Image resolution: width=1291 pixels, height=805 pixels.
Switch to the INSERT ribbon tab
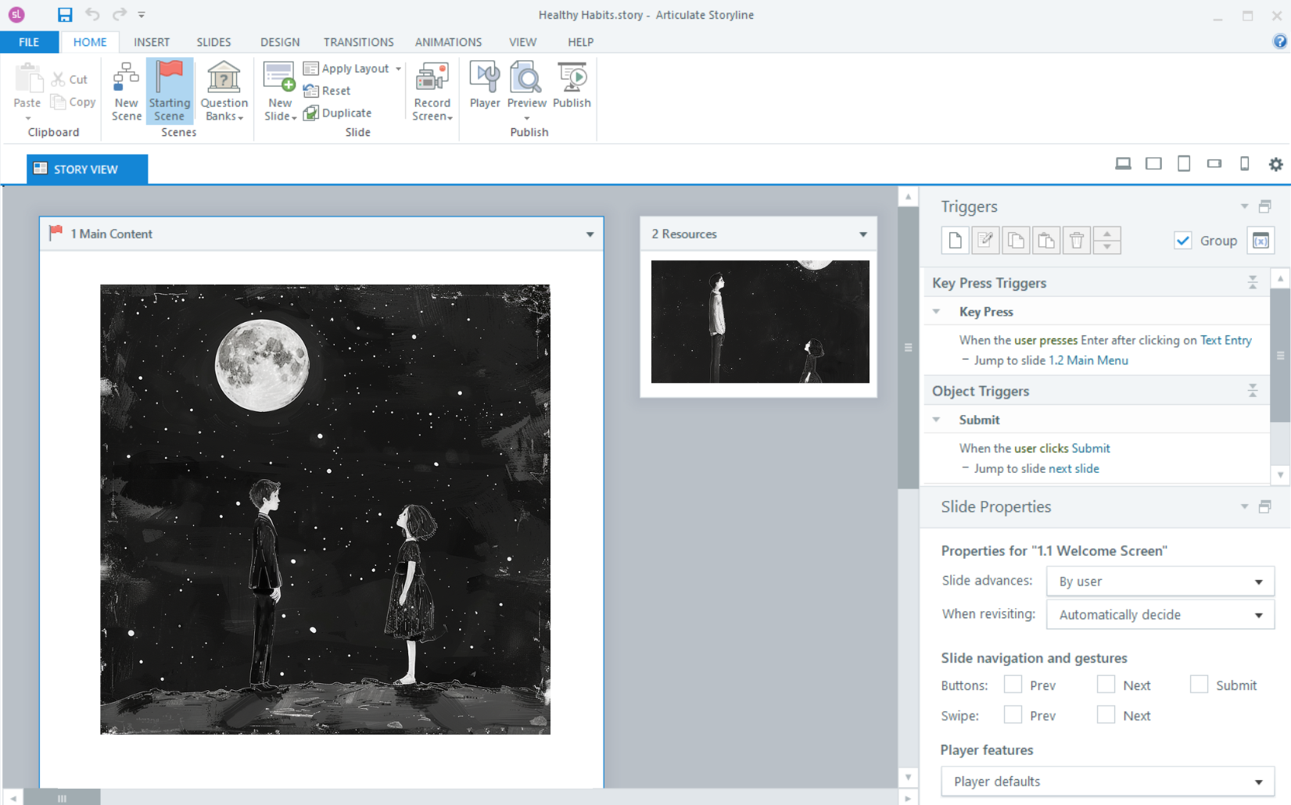click(152, 42)
